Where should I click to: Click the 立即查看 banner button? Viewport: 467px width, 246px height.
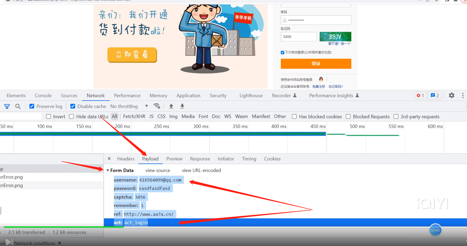click(x=132, y=55)
